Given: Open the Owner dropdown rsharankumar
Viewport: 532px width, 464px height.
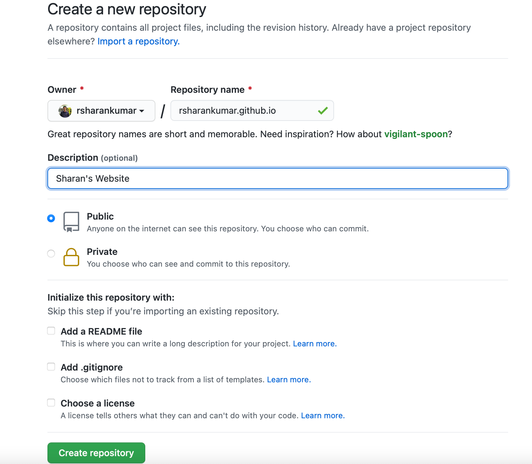Looking at the screenshot, I should coord(101,111).
